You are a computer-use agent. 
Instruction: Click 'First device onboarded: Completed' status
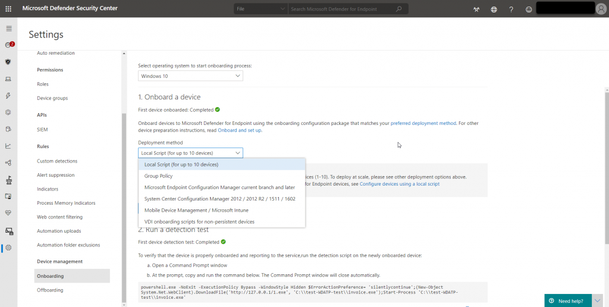click(x=179, y=109)
